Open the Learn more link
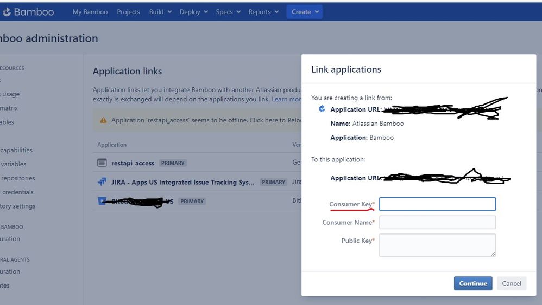542x305 pixels. [x=287, y=99]
